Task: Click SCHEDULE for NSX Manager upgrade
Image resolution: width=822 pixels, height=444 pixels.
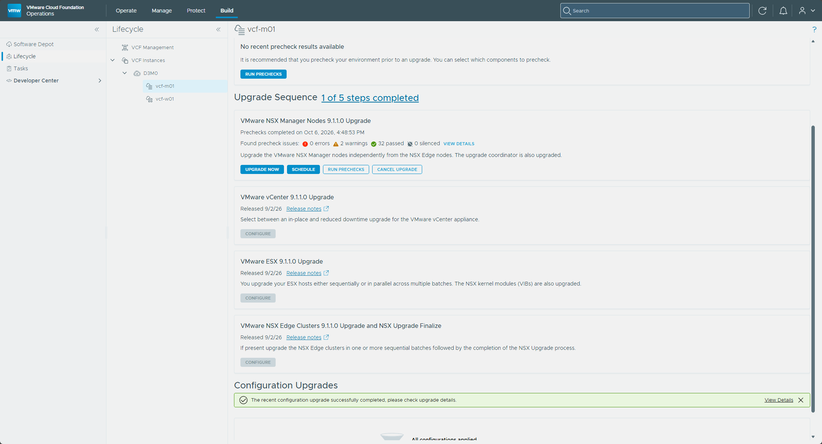Action: click(x=303, y=169)
